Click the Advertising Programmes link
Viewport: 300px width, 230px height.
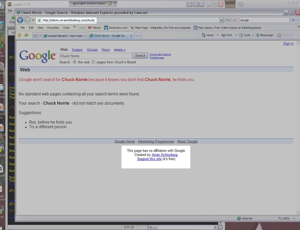156,141
